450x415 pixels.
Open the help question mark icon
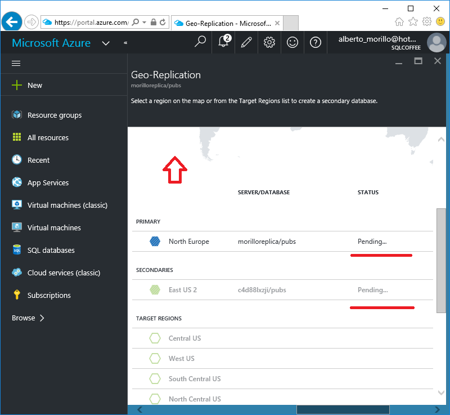tap(315, 42)
